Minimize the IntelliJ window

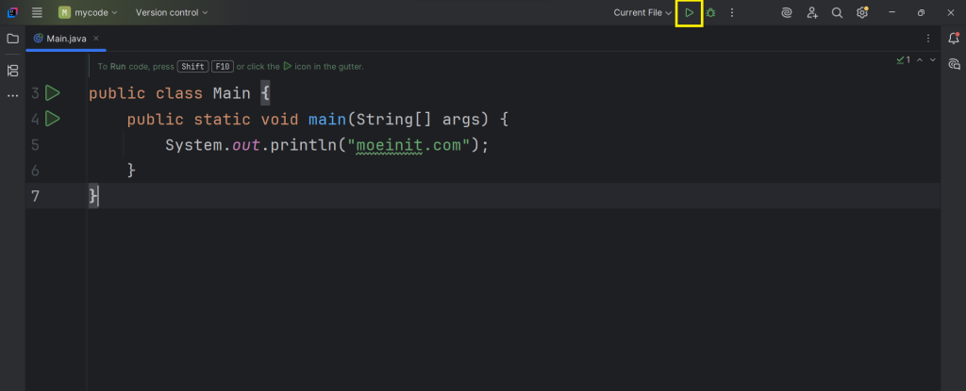pos(891,12)
